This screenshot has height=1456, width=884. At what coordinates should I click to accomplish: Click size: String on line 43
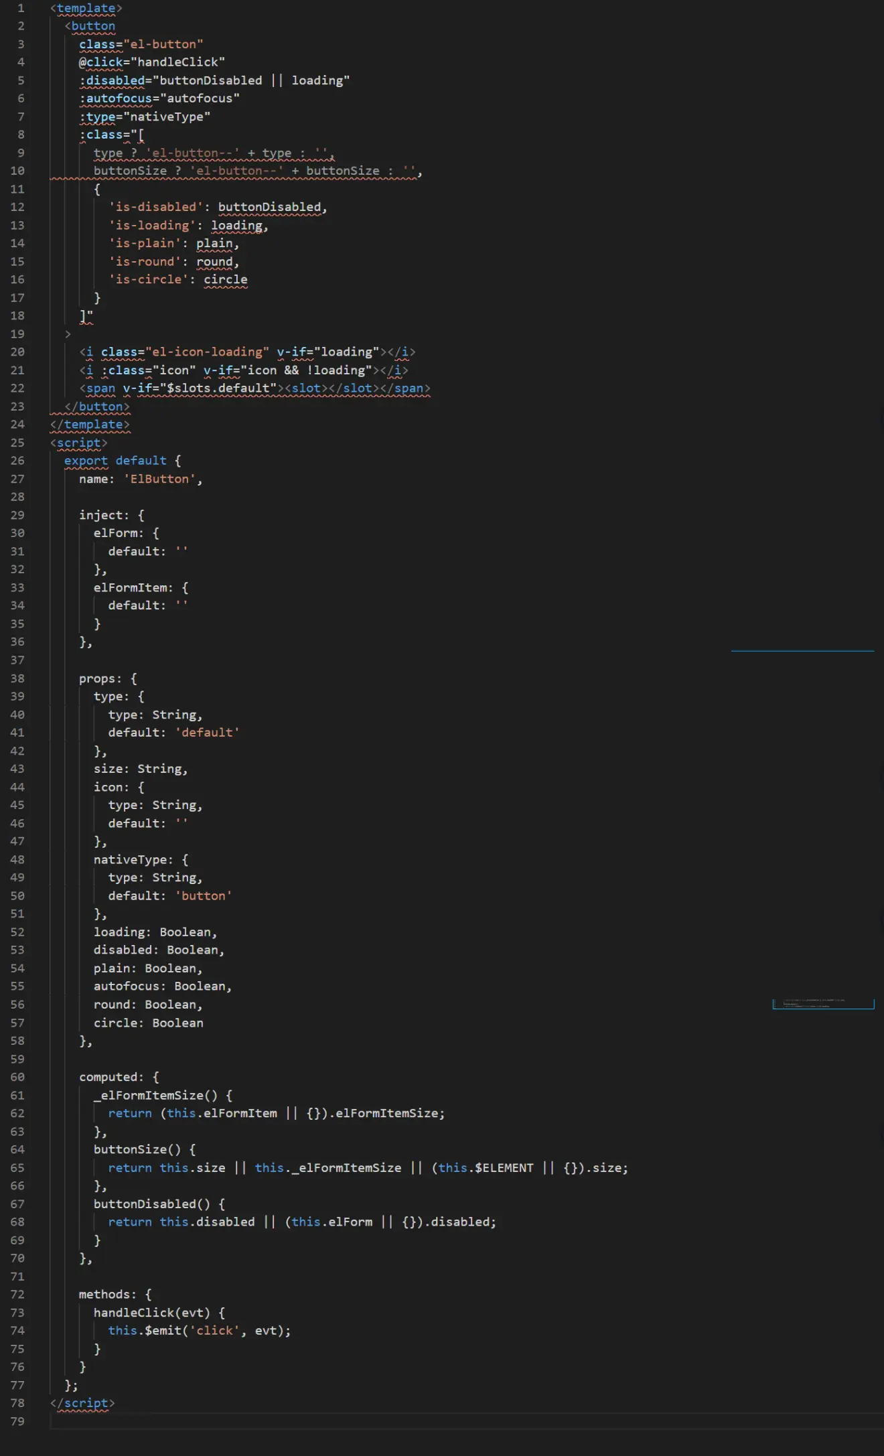point(141,769)
